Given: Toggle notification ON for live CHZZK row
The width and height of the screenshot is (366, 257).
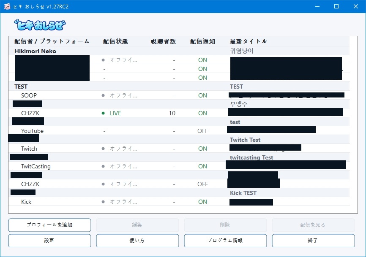Looking at the screenshot, I should 202,113.
